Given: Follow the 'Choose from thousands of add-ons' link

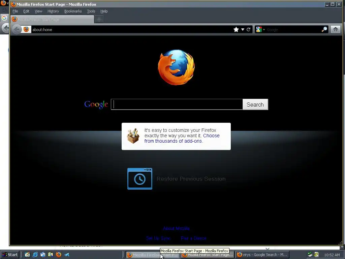Looking at the screenshot, I should (182, 138).
